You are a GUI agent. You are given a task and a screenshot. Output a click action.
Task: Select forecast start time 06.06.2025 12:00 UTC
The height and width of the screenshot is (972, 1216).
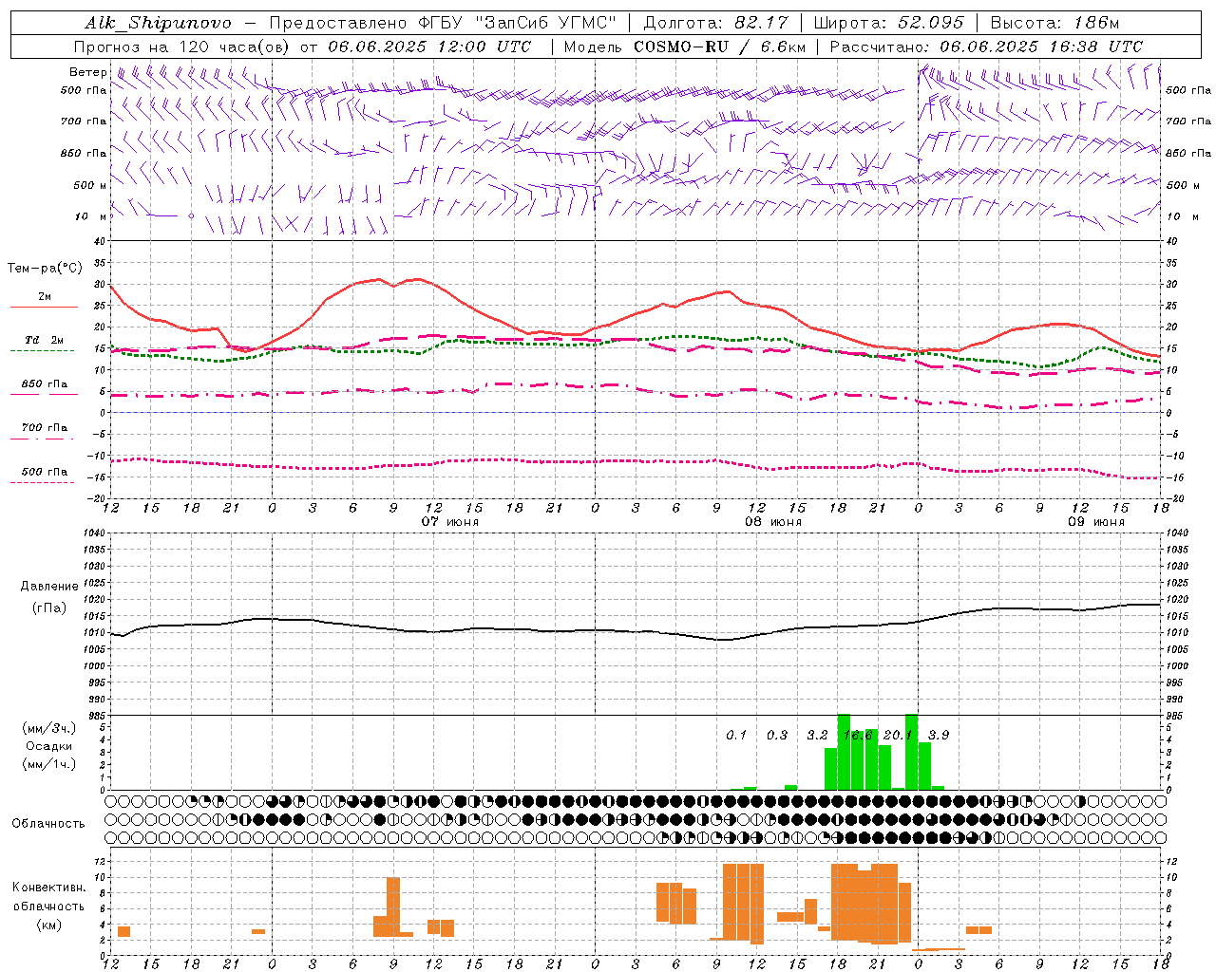pos(429,47)
